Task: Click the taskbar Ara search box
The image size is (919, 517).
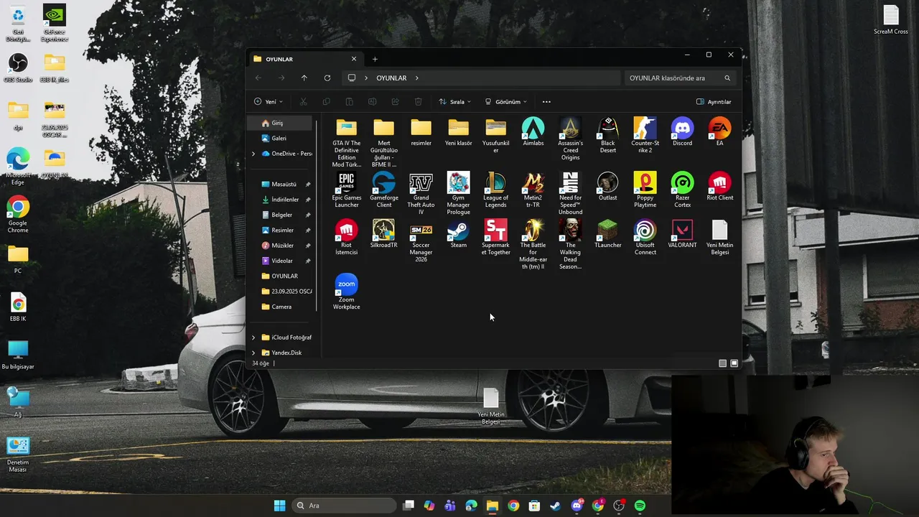Action: click(344, 506)
